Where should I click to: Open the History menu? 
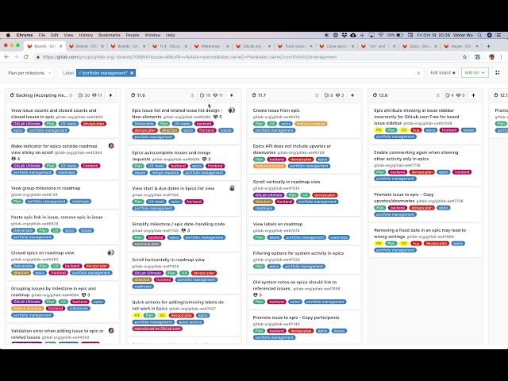click(x=86, y=35)
